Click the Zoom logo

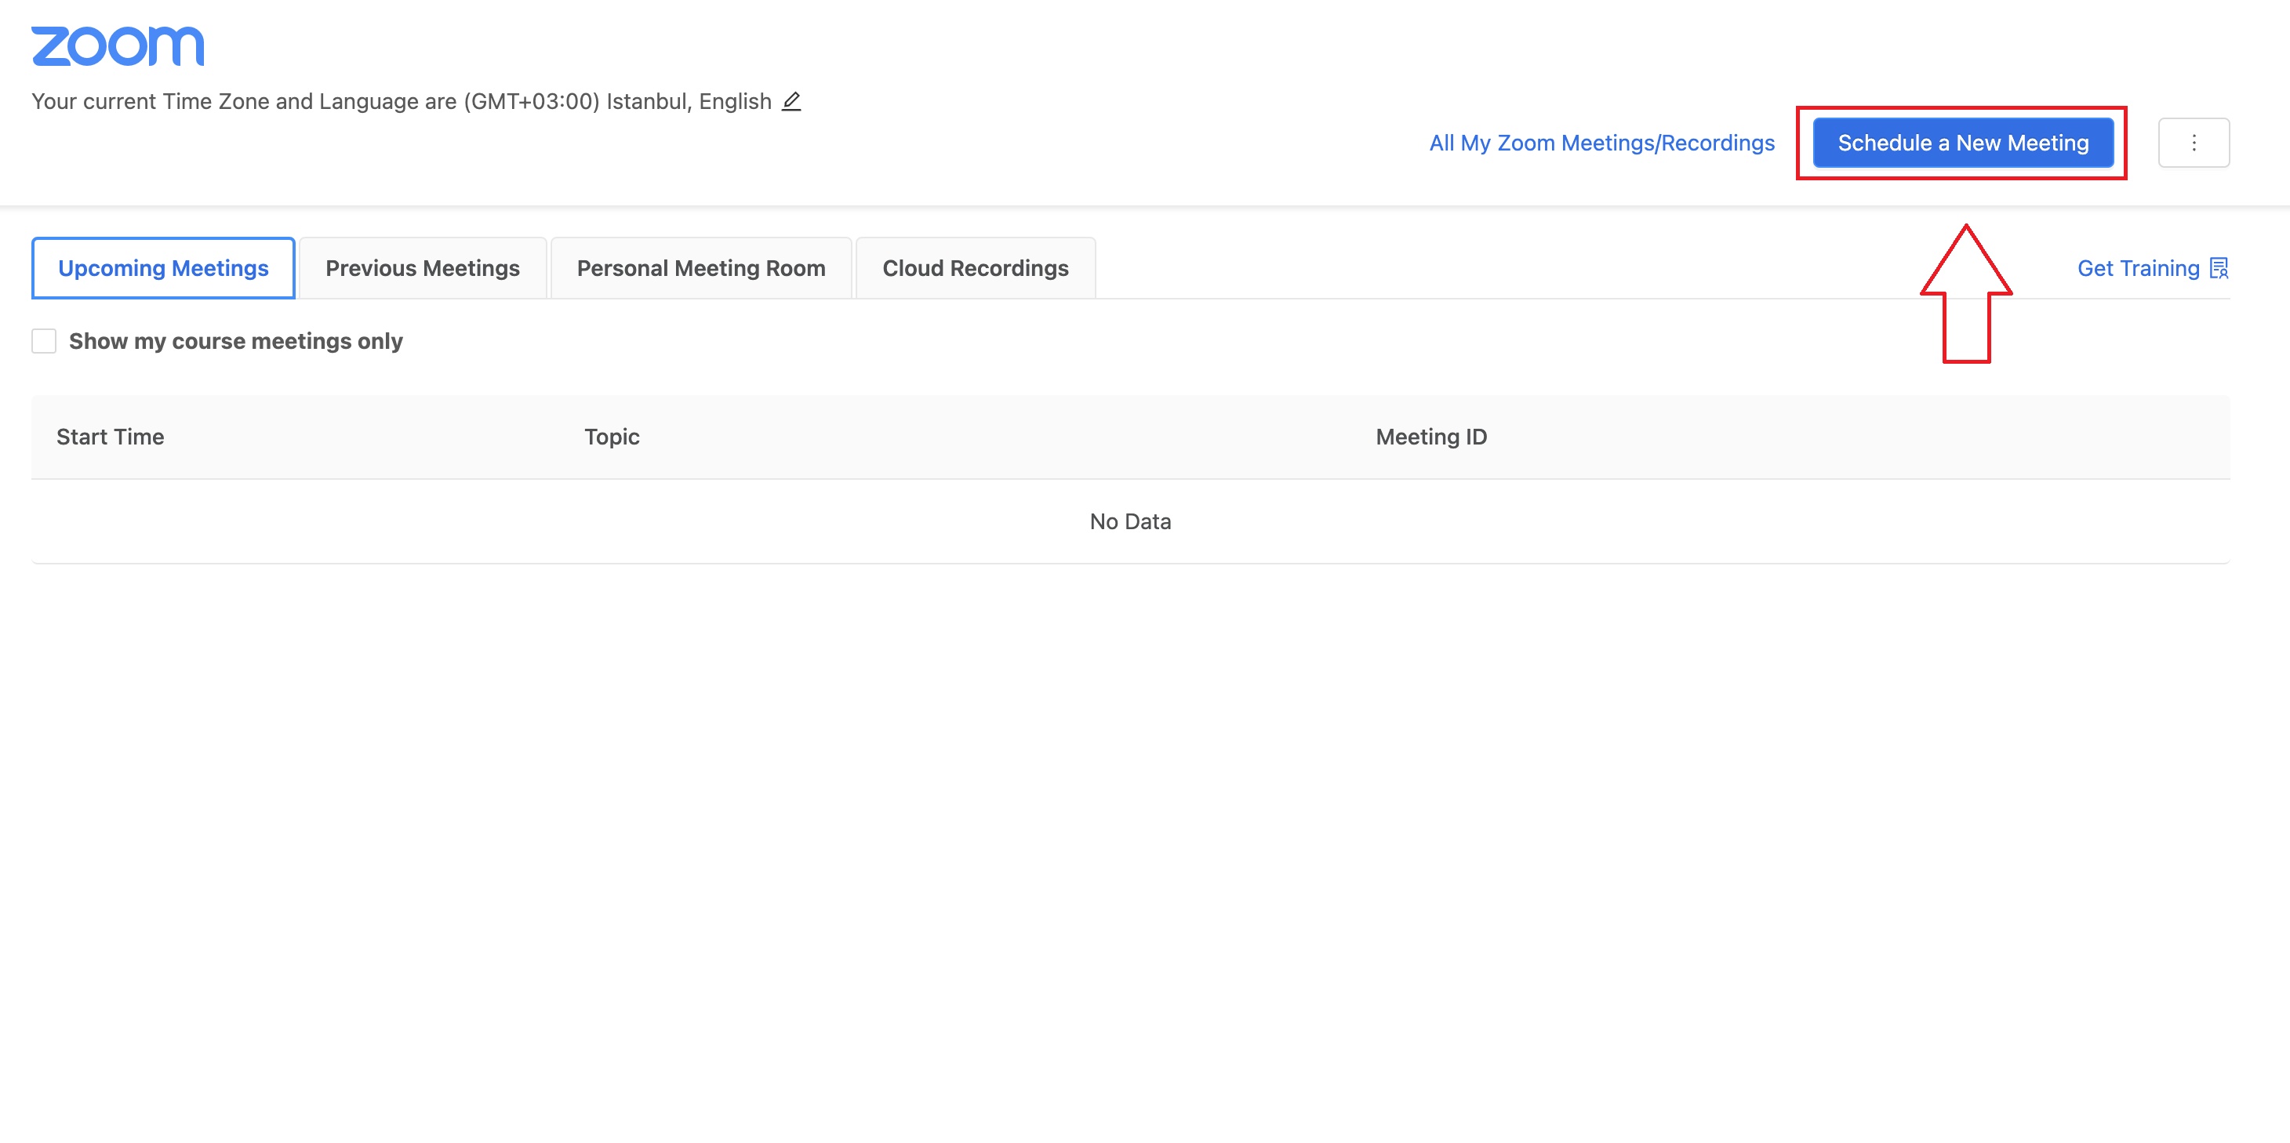click(118, 46)
